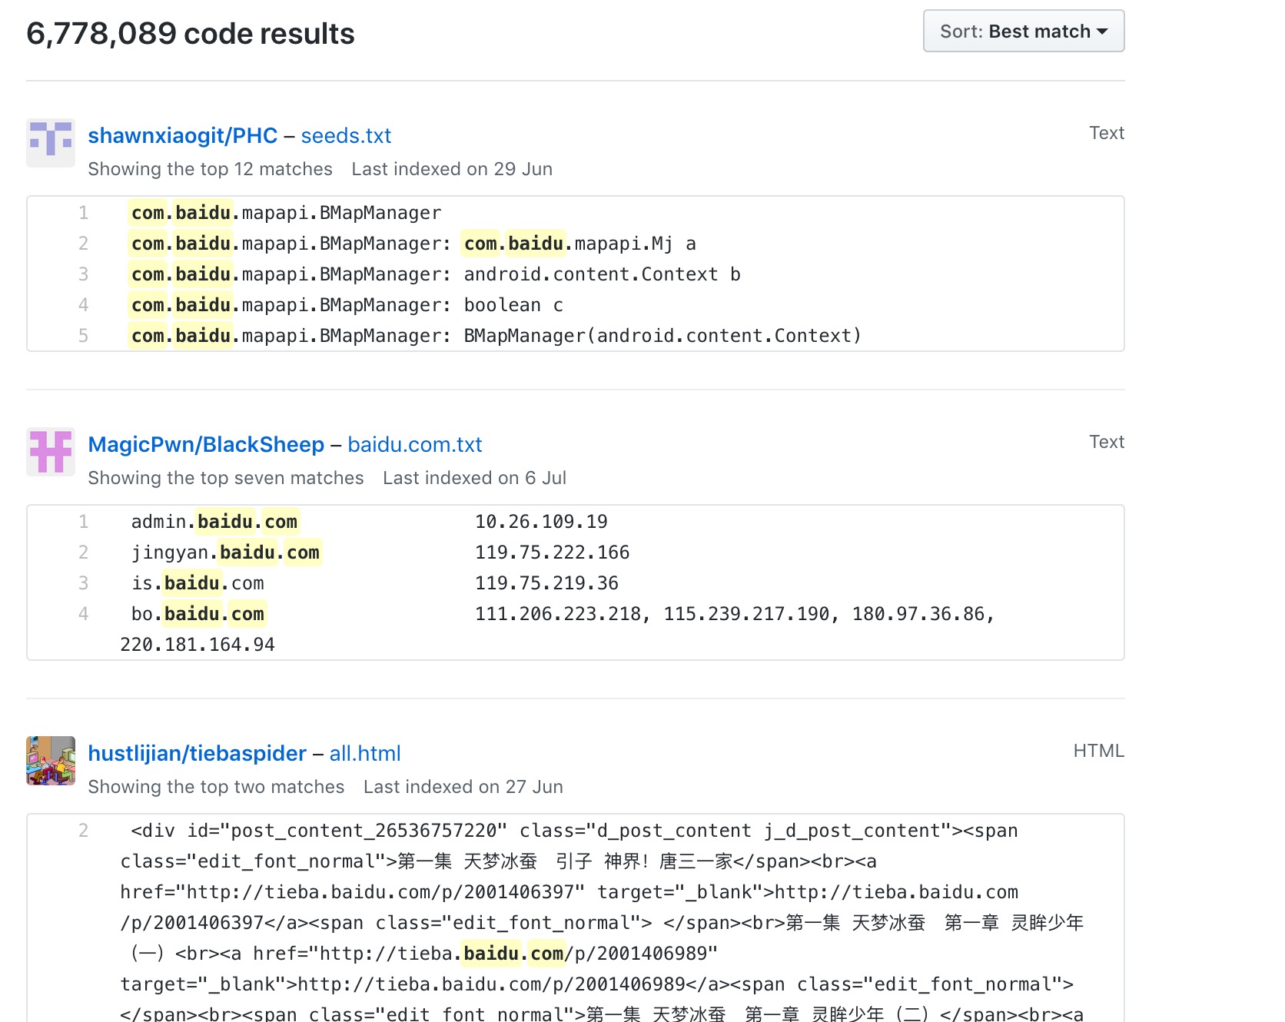Viewport: 1285px width, 1022px height.
Task: Open the baidu.com.txt file link
Action: click(415, 444)
